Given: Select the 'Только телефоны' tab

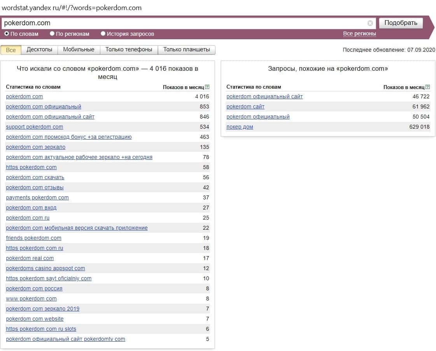Looking at the screenshot, I should point(129,50).
